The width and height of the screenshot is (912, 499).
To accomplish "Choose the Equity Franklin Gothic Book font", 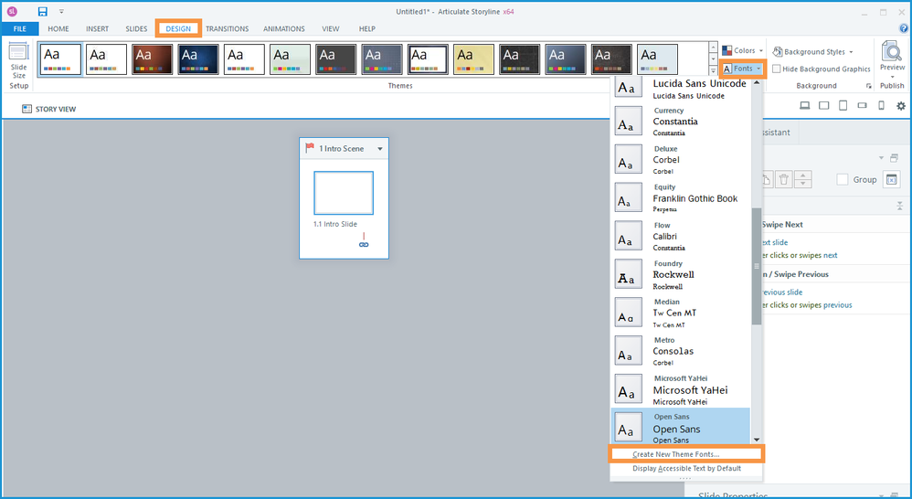I will click(681, 197).
